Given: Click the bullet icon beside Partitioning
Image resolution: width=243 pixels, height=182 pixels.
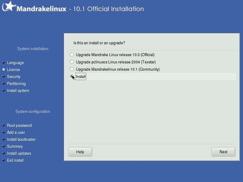Looking at the screenshot, I should [x=4, y=83].
